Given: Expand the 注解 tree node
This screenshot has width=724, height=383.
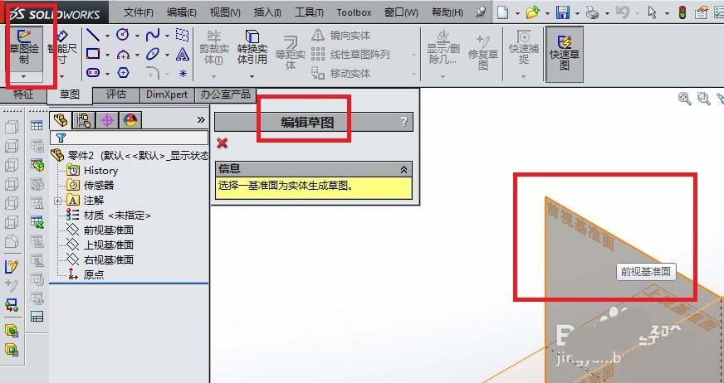Looking at the screenshot, I should (x=58, y=201).
